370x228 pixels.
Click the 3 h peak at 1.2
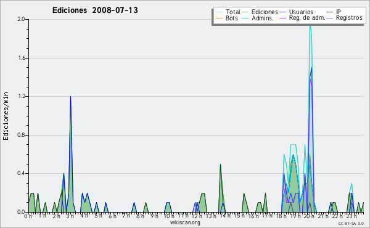pos(70,97)
